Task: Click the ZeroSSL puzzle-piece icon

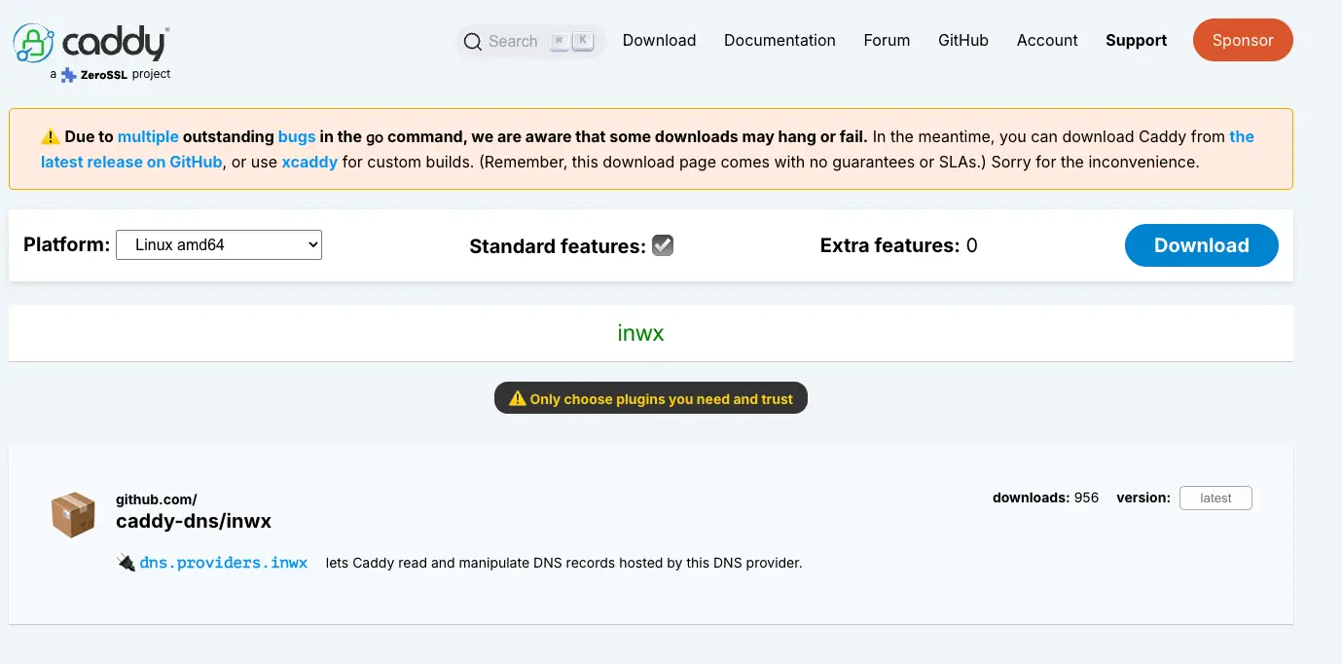Action: [x=66, y=74]
